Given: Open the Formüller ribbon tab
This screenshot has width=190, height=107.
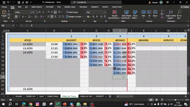Looking at the screenshot, I should click(x=50, y=7).
